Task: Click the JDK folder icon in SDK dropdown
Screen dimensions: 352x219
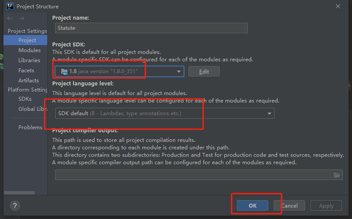Action: coord(64,71)
